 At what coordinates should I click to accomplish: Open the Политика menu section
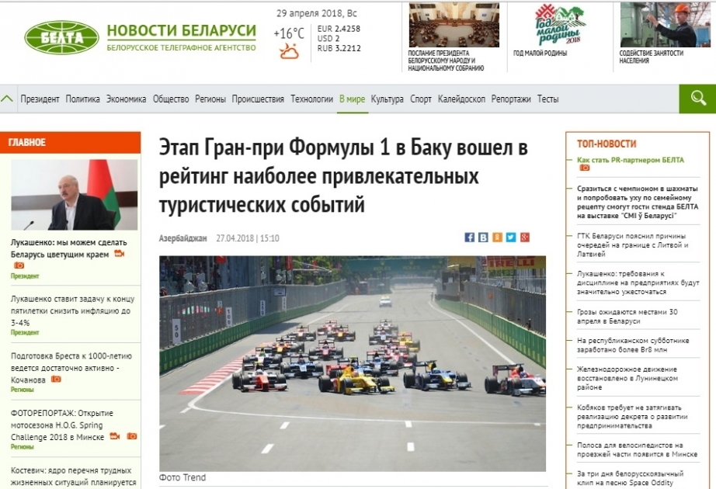pos(82,99)
